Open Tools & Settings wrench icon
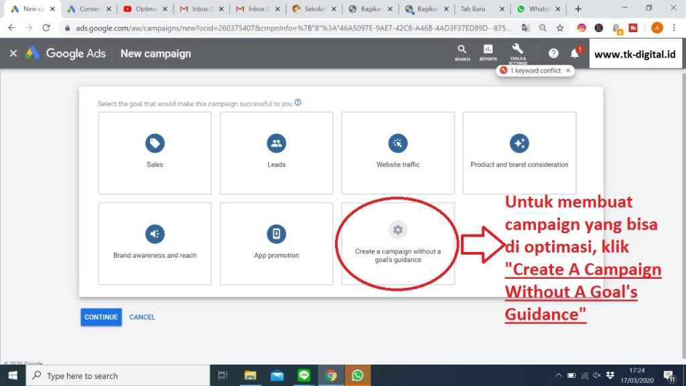Screen dimensions: 686x386 click(x=517, y=52)
